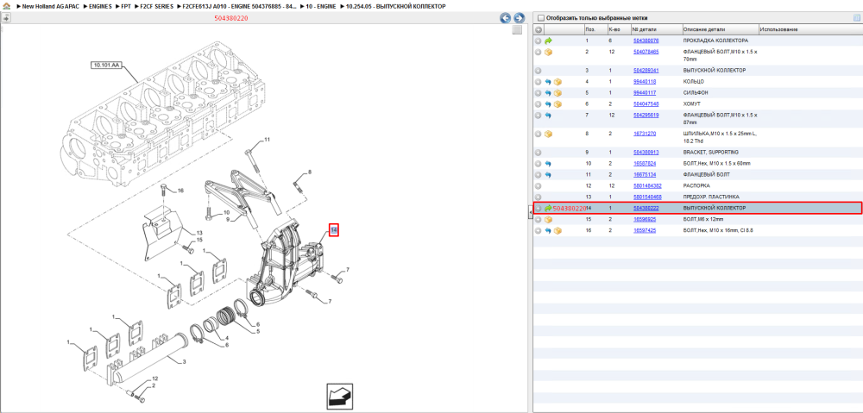Open the FPT breadcrumb
The image size is (863, 413).
[x=126, y=6]
